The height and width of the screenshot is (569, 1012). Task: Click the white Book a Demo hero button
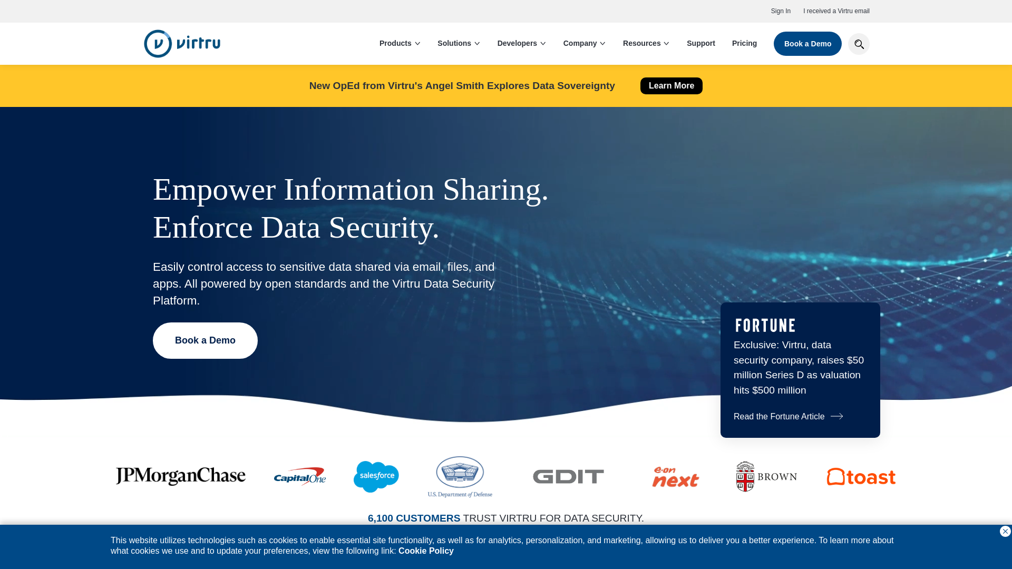point(205,340)
